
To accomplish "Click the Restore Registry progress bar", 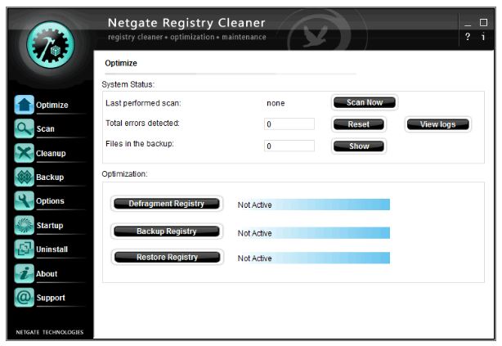I will tap(313, 258).
